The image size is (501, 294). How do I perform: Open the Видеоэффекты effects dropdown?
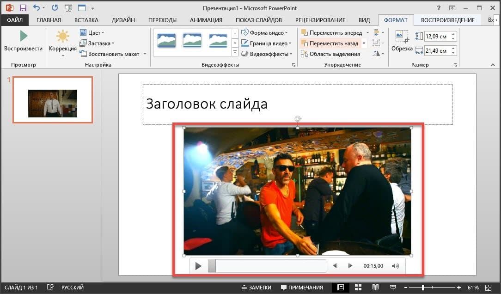267,54
